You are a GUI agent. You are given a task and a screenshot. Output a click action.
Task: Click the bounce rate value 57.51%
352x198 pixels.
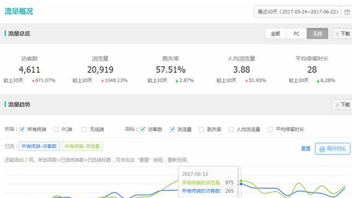click(x=171, y=69)
